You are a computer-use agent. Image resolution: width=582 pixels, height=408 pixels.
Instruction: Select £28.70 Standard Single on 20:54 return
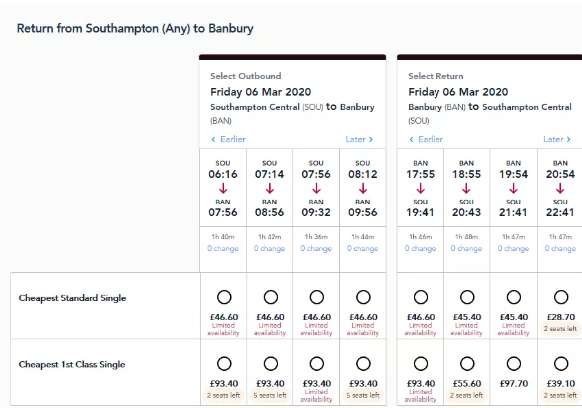(x=561, y=297)
